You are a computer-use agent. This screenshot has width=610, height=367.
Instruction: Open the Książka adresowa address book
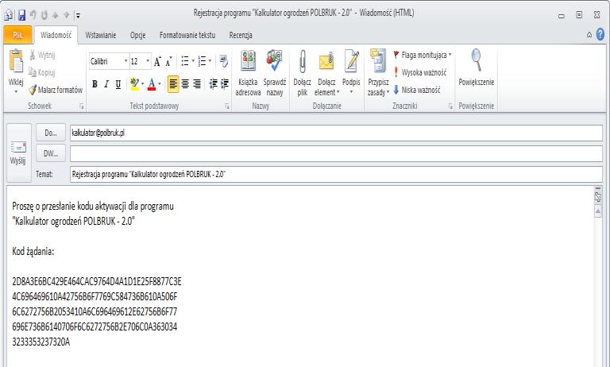pyautogui.click(x=248, y=73)
